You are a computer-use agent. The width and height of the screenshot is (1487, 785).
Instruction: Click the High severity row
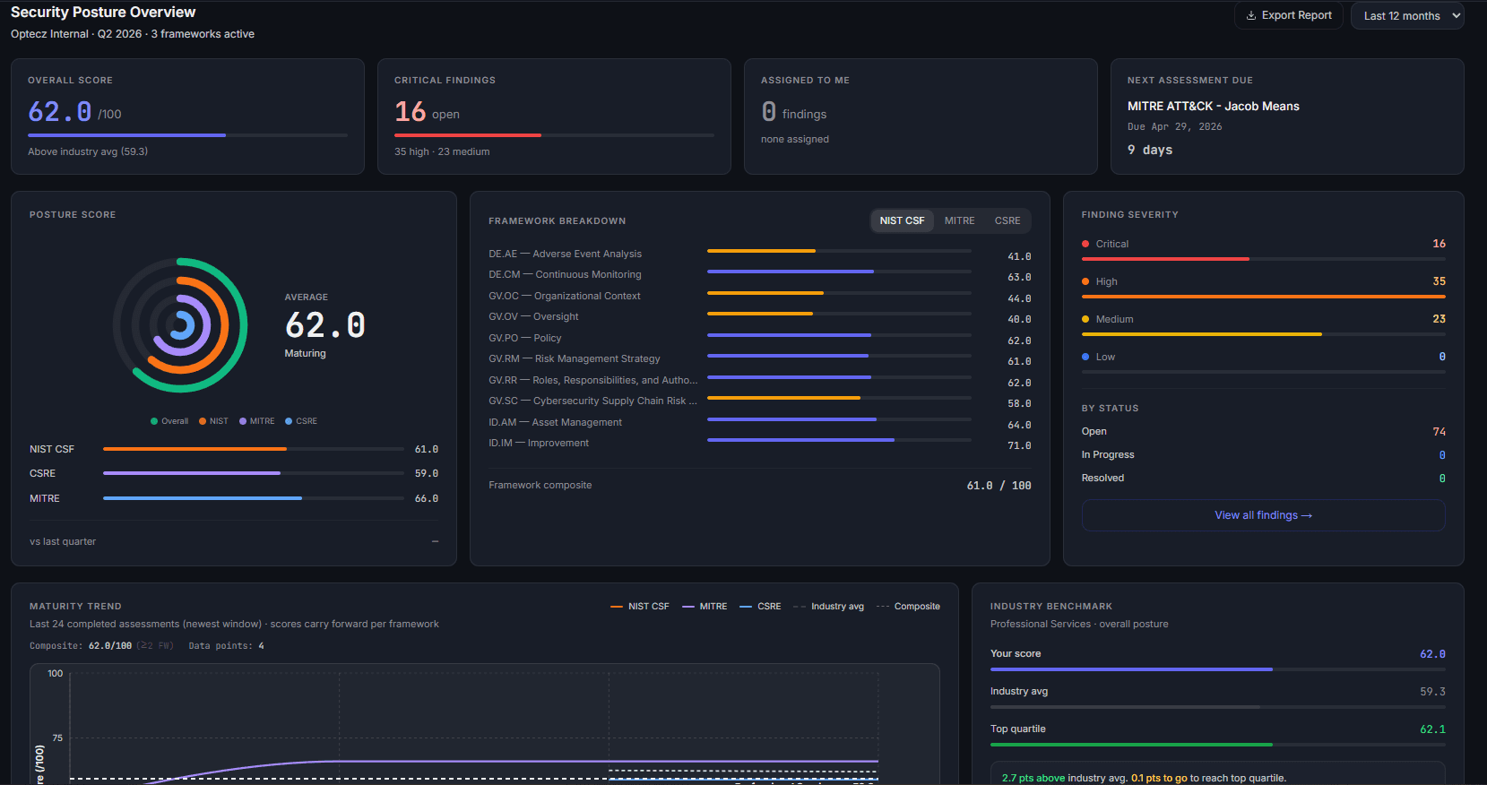pyautogui.click(x=1263, y=287)
